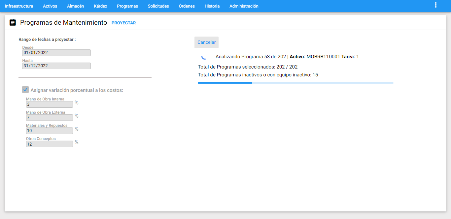The width and height of the screenshot is (451, 219).
Task: Click the Otros Conceptos percentage field
Action: 50,144
